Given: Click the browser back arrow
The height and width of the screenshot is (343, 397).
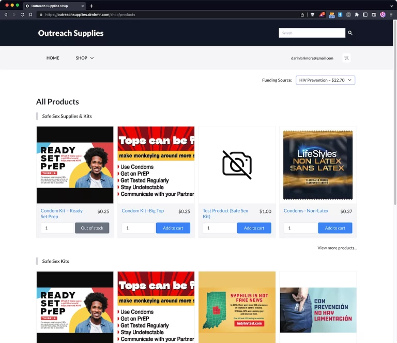Looking at the screenshot, I should pyautogui.click(x=6, y=15).
